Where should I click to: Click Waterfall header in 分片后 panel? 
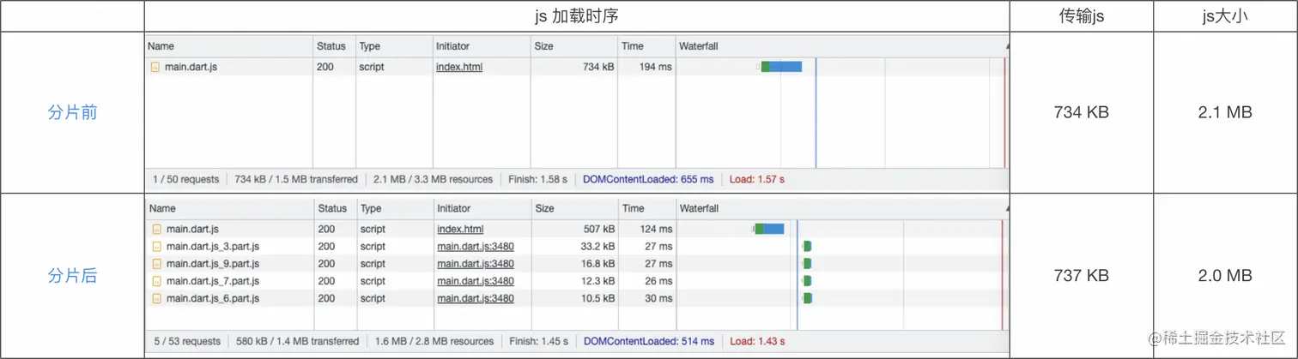(700, 208)
